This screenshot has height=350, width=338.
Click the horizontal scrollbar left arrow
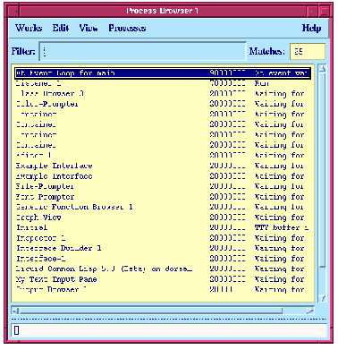pos(15,311)
